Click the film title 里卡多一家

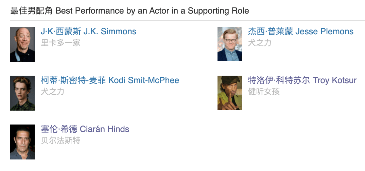coord(60,43)
